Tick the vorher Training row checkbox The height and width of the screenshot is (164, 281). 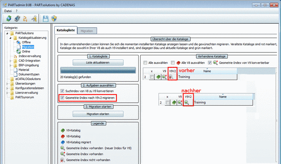(152, 77)
